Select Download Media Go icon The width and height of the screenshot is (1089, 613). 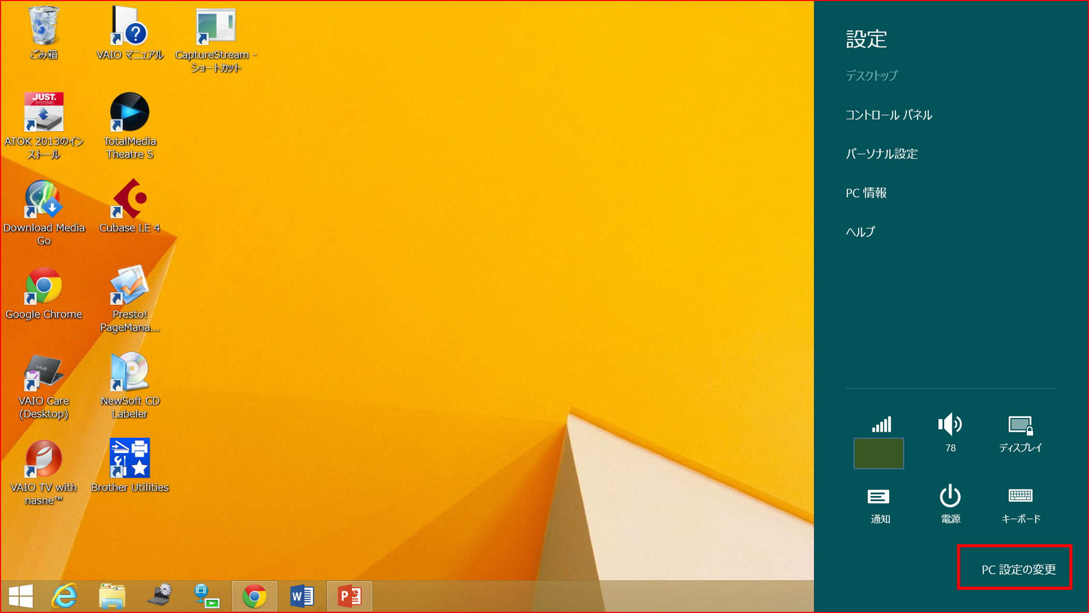click(x=43, y=212)
